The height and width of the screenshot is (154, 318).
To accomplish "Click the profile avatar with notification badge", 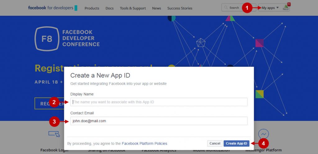I will [286, 8].
